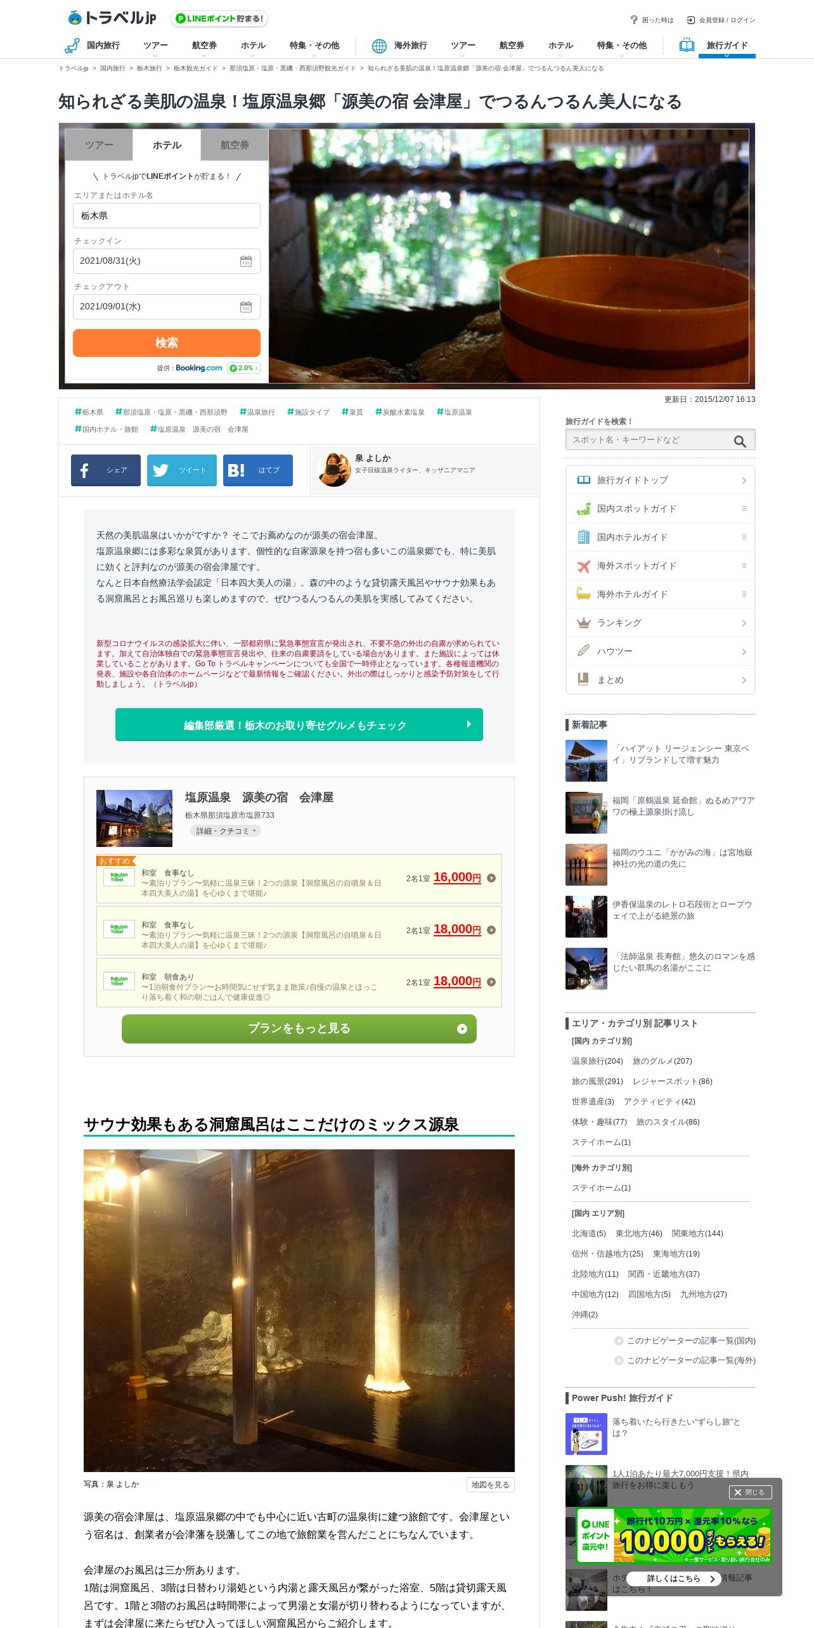Open 関東地方(144) area link
The width and height of the screenshot is (814, 1628).
pos(697,1234)
